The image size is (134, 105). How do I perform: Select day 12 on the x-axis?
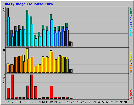pyautogui.click(x=51, y=102)
